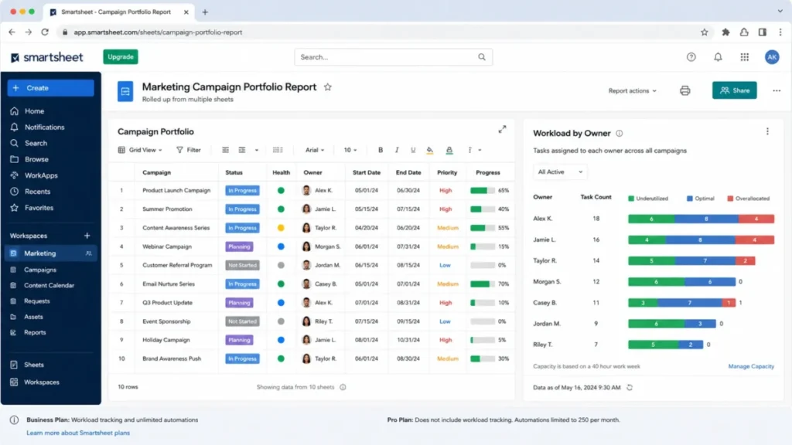Click Product Launch Campaign progress bar

(x=483, y=191)
